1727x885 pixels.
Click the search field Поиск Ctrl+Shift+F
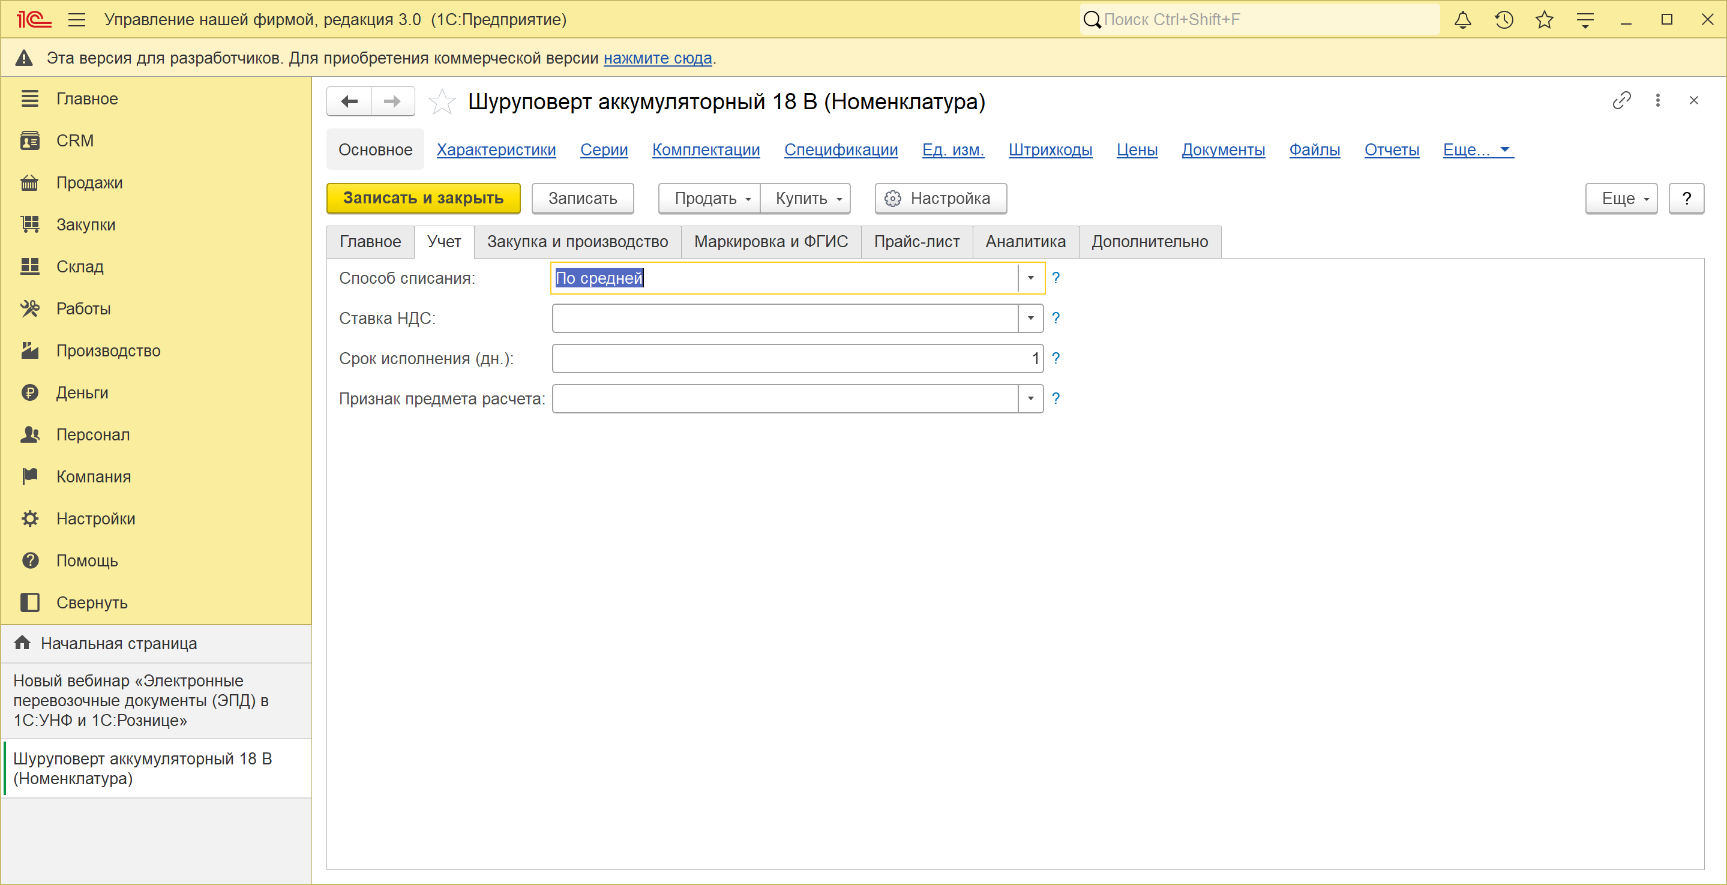[x=1259, y=19]
